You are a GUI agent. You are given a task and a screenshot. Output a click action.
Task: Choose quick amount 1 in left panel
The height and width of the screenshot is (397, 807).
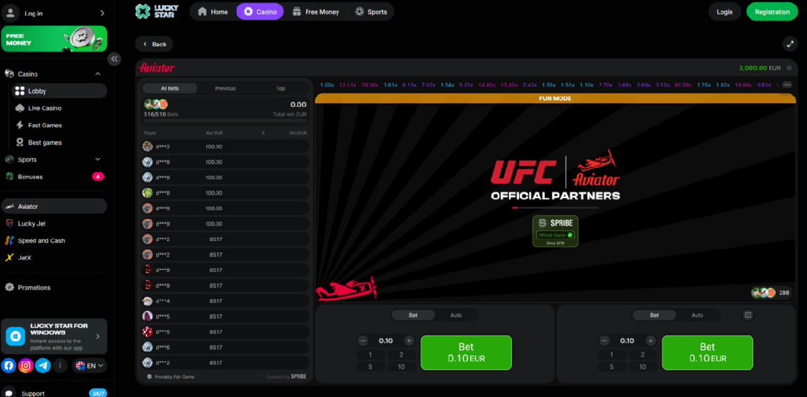point(371,355)
